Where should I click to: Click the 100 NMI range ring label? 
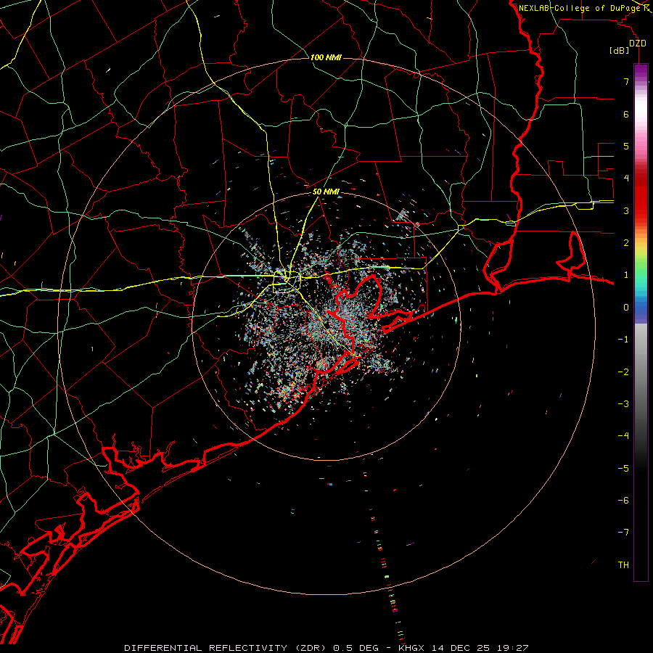click(x=326, y=57)
